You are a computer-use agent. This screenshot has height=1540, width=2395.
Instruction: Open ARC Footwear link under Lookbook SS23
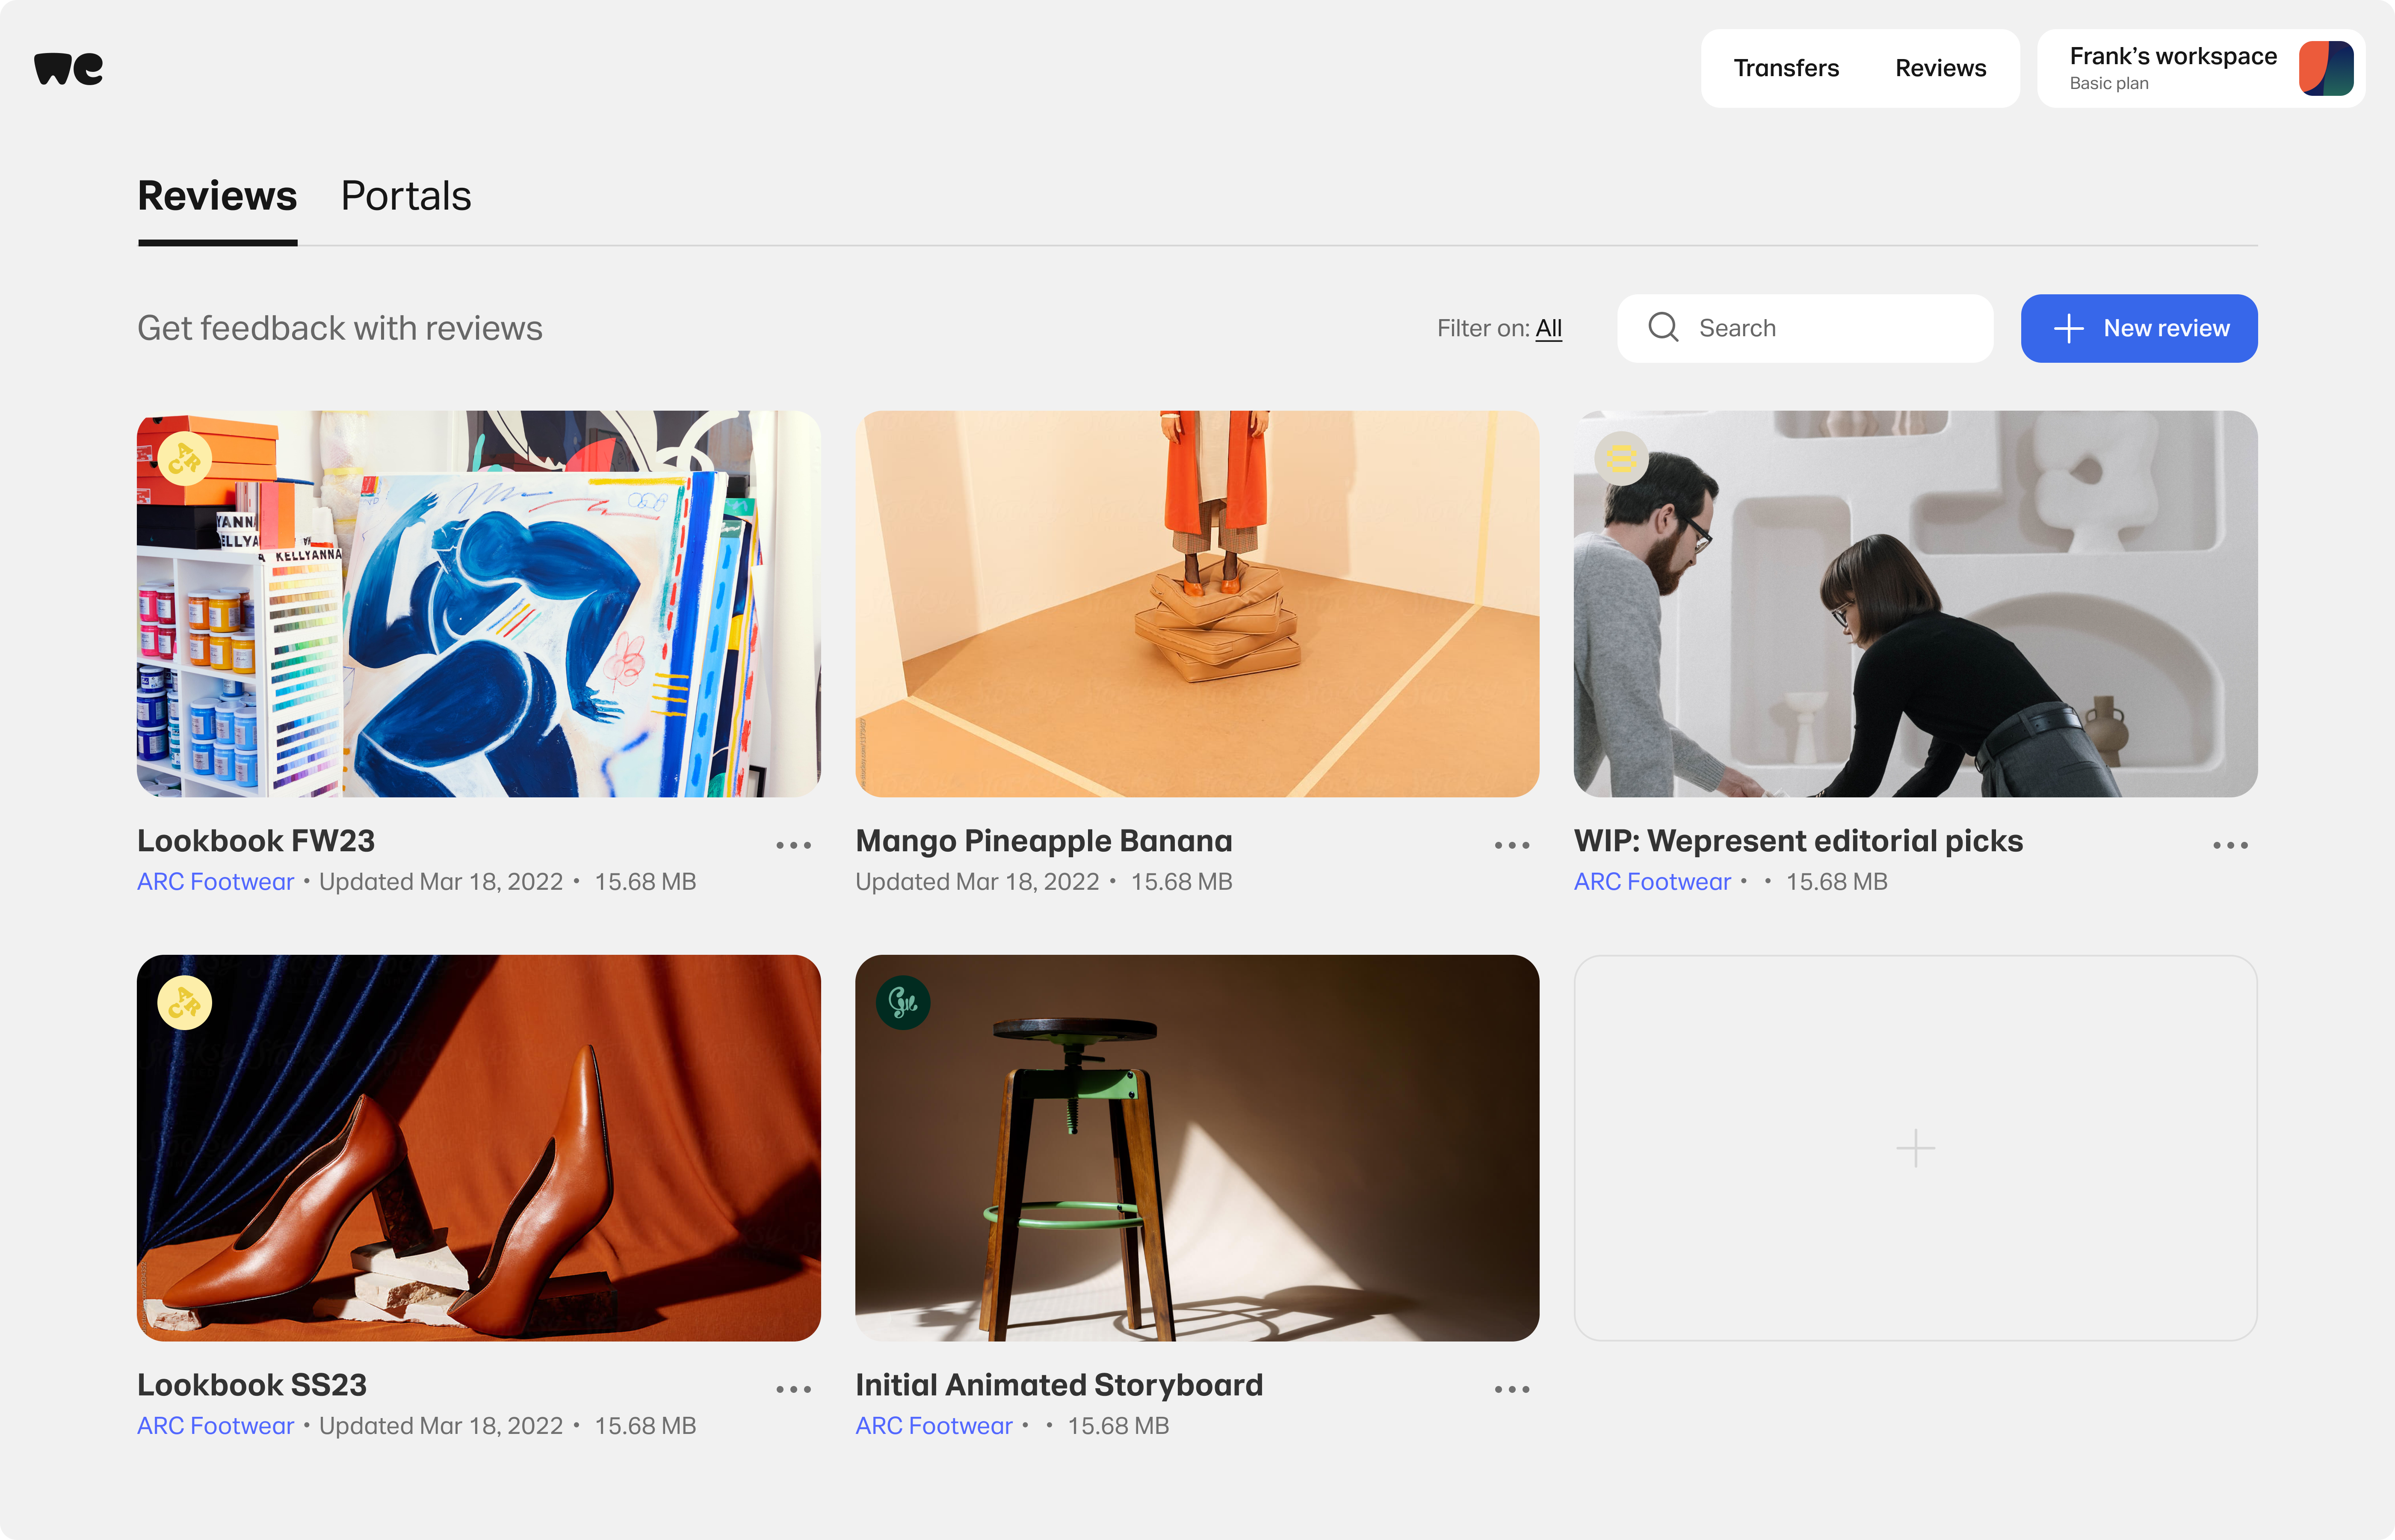(216, 1426)
